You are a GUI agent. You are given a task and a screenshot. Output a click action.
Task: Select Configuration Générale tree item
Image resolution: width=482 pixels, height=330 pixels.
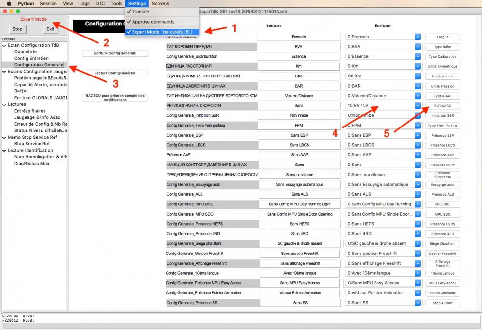click(x=39, y=65)
